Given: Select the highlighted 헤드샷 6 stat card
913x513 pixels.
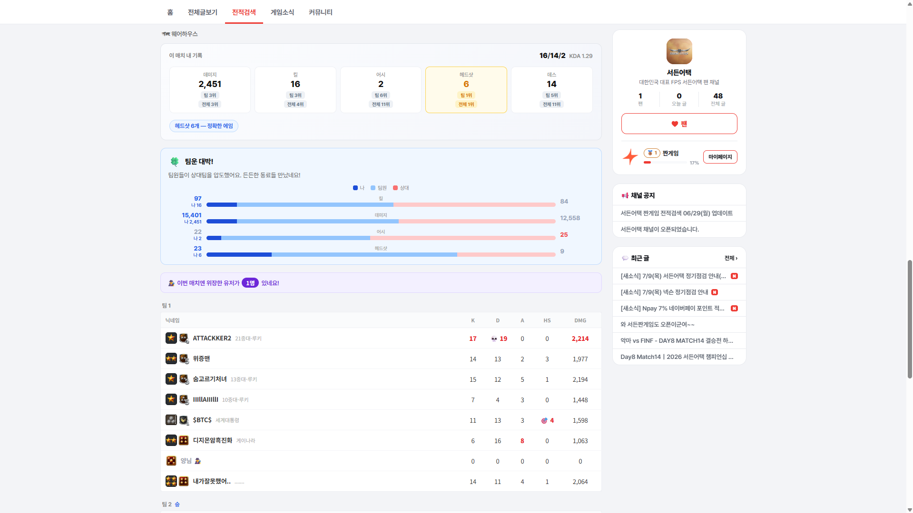Looking at the screenshot, I should tap(466, 90).
